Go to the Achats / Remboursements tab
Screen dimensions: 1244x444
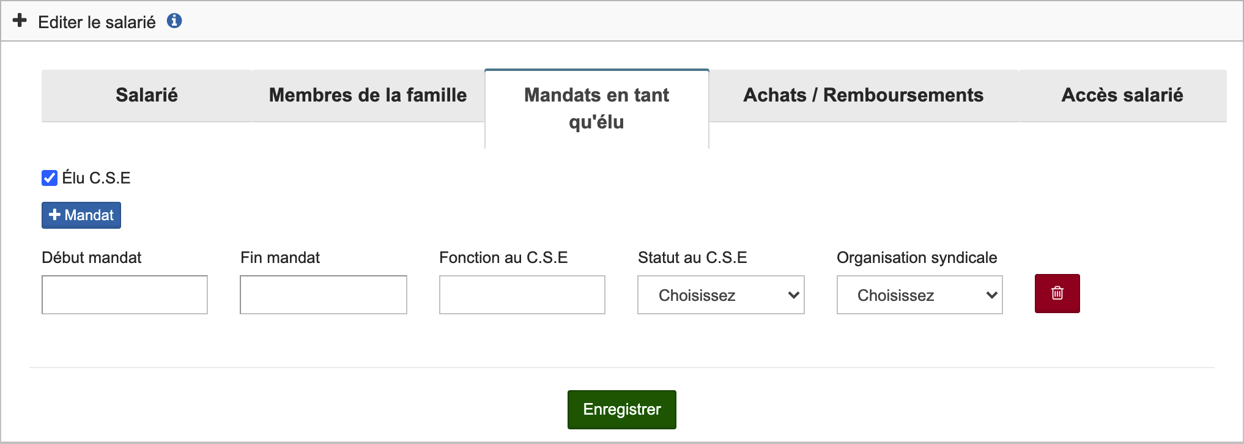(863, 95)
